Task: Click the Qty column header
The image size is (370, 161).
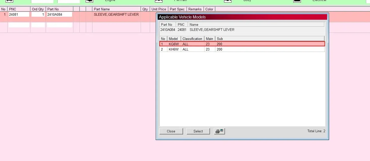Action: tap(145, 9)
